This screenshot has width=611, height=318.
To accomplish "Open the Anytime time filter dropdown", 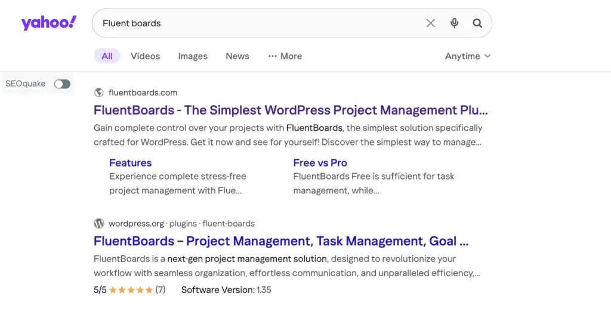I will pos(468,56).
